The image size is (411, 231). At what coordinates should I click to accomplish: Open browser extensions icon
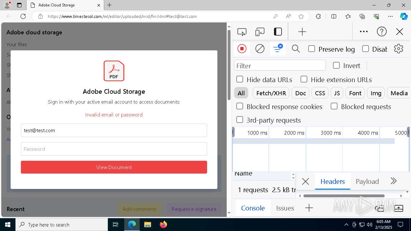[318, 16]
